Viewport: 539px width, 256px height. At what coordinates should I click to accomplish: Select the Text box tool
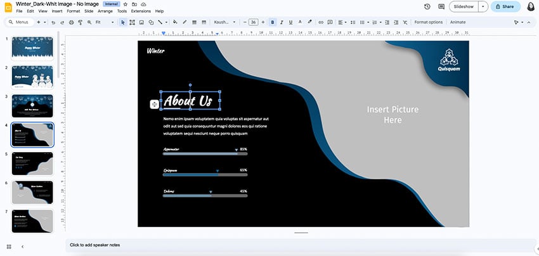pyautogui.click(x=132, y=22)
